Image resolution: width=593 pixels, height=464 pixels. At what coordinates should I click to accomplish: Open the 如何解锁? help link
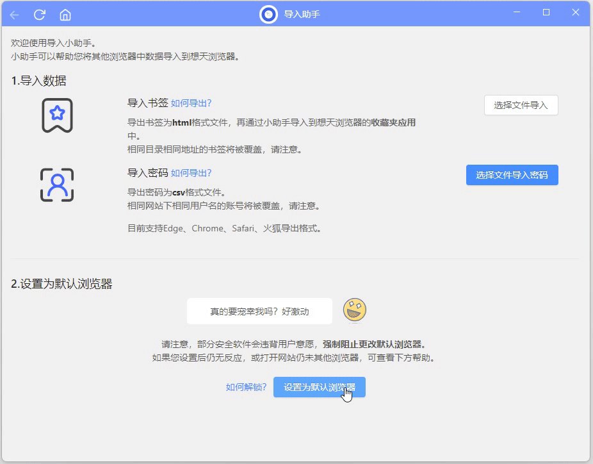point(246,387)
